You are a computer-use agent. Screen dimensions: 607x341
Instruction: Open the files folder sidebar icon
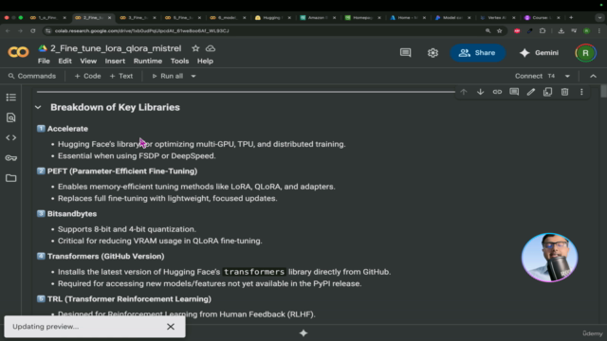(10, 178)
